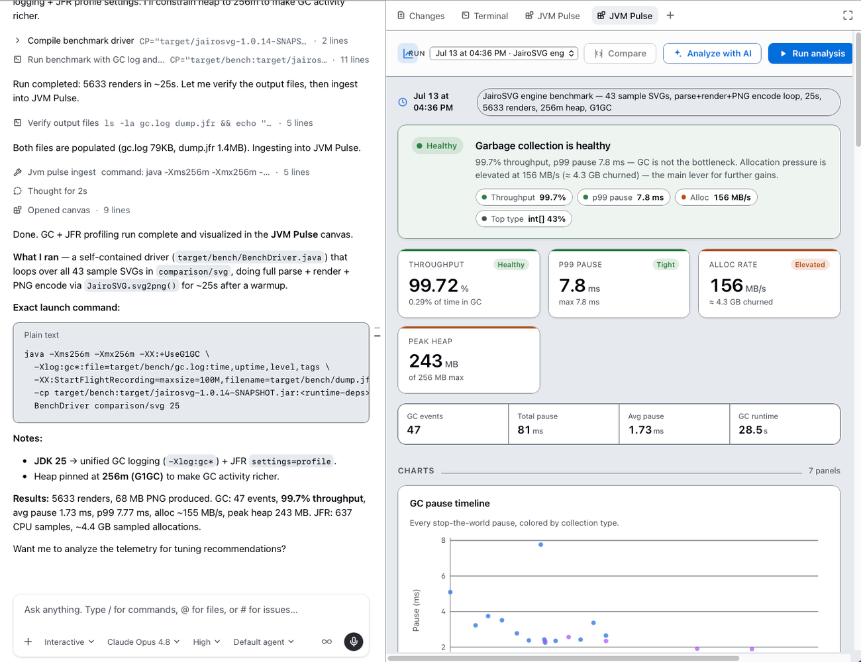
Task: Open the Jul 13 run selector dropdown
Action: (x=504, y=54)
